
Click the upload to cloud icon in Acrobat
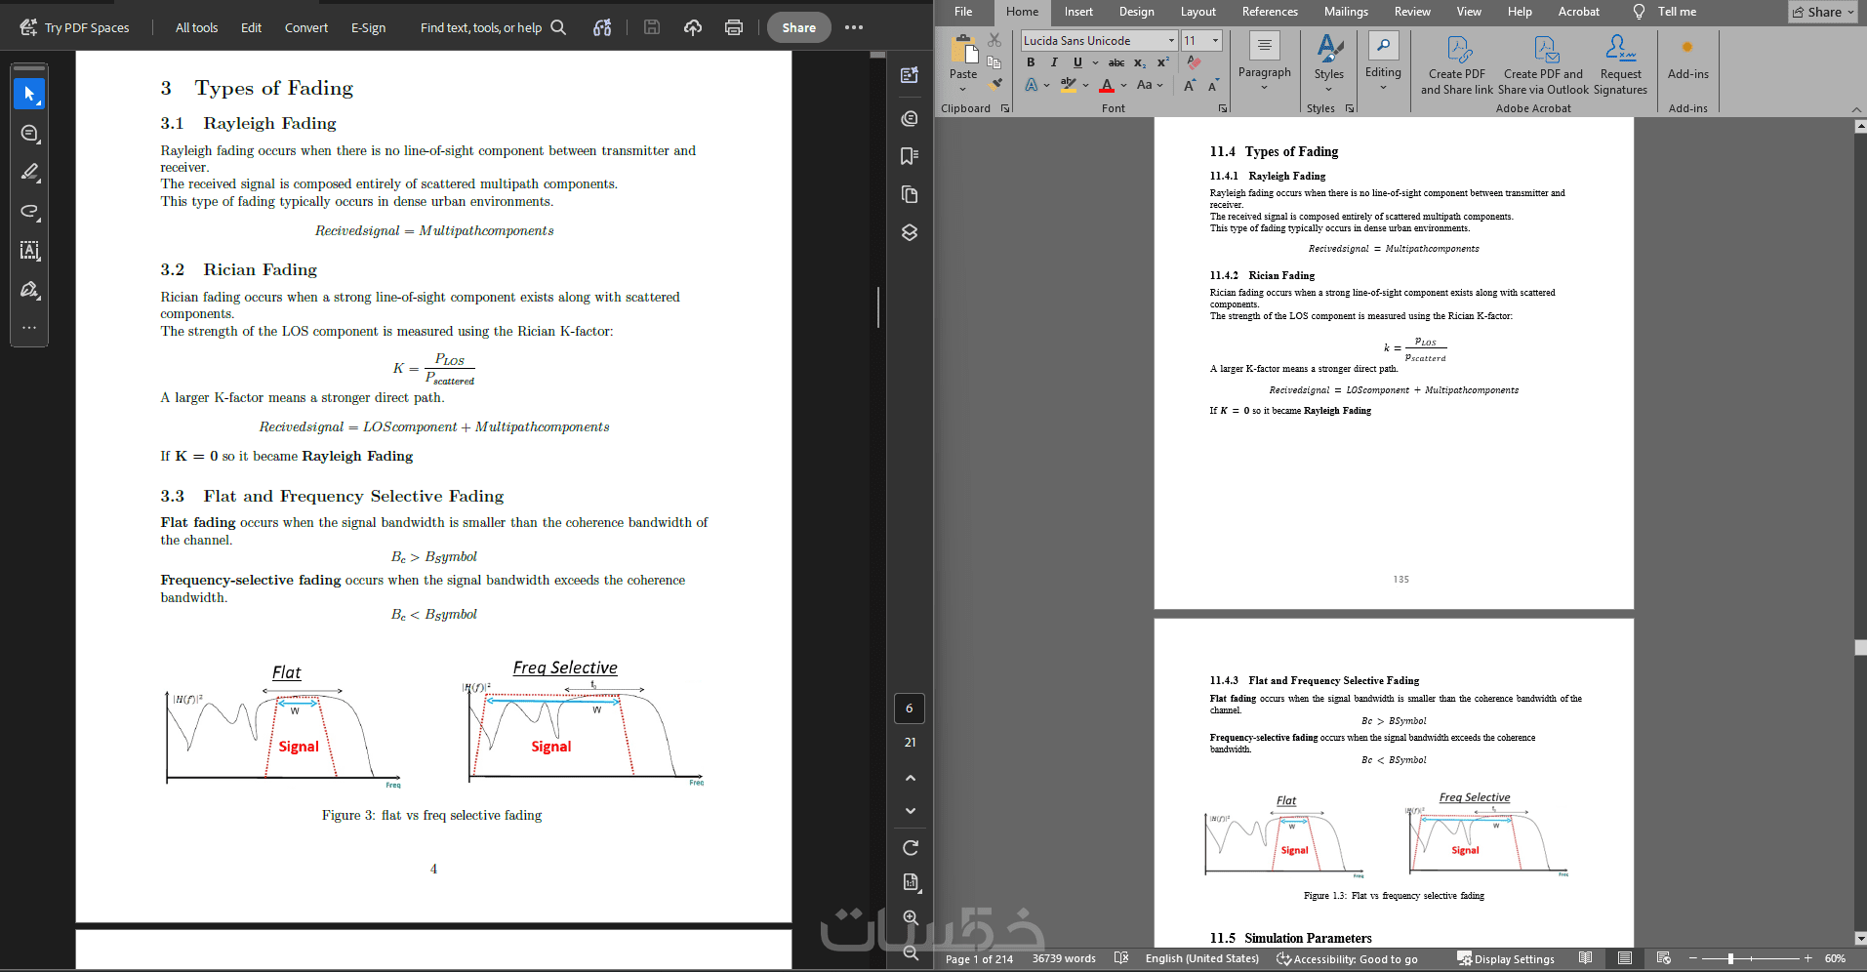(x=693, y=27)
